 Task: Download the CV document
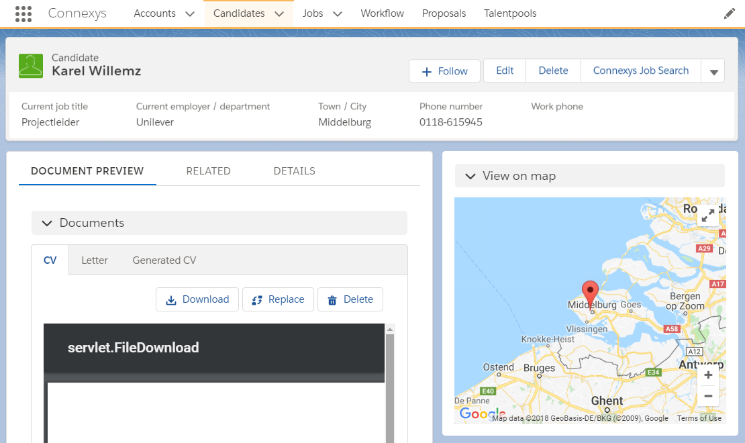coord(197,299)
